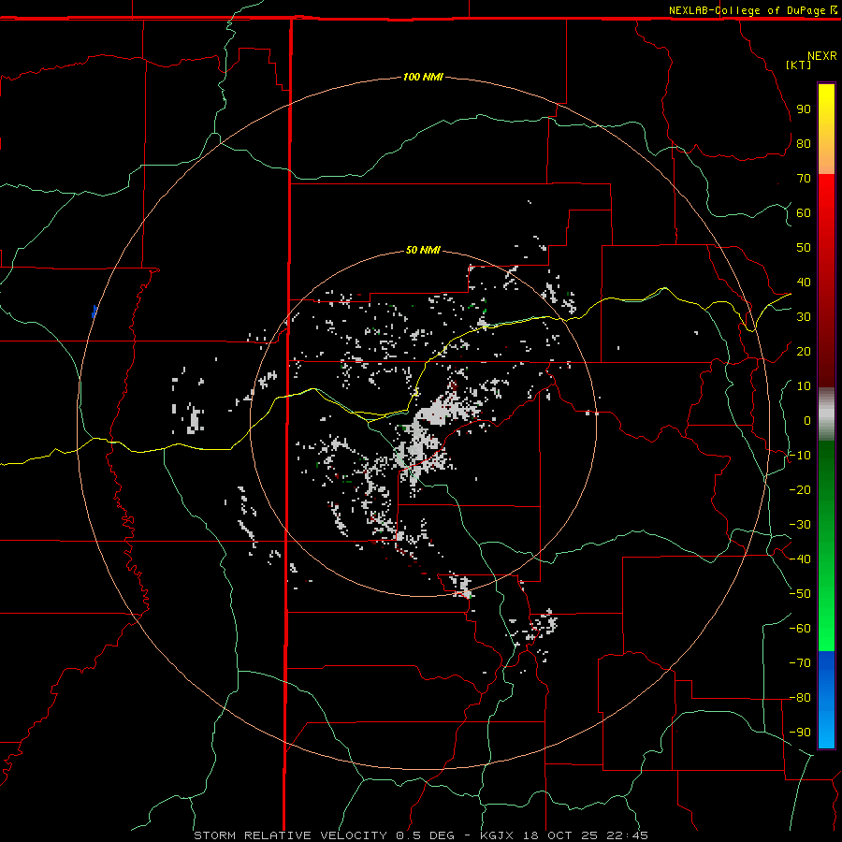This screenshot has width=842, height=842.
Task: Click the gray zero-velocity segment of colorbar
Action: coord(826,414)
